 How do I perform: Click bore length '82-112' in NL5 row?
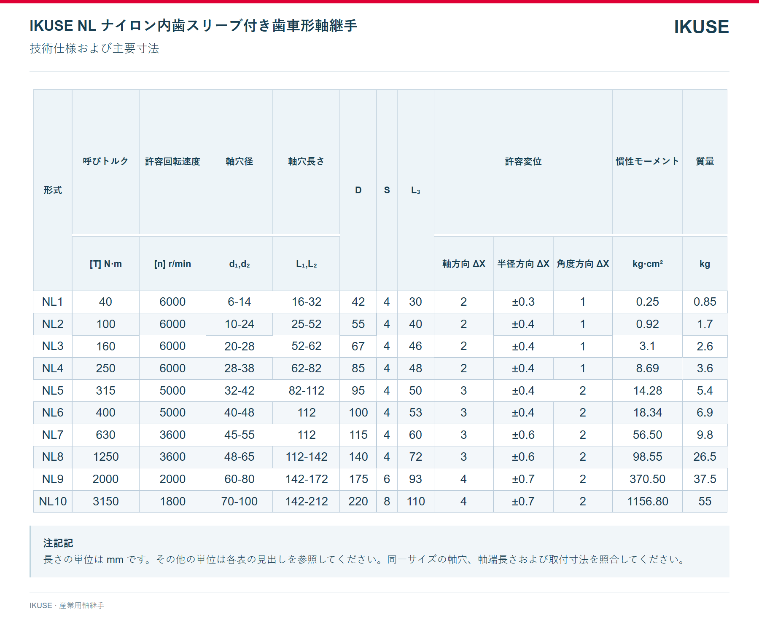click(x=307, y=391)
